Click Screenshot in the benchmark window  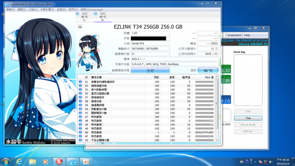[x=234, y=35]
